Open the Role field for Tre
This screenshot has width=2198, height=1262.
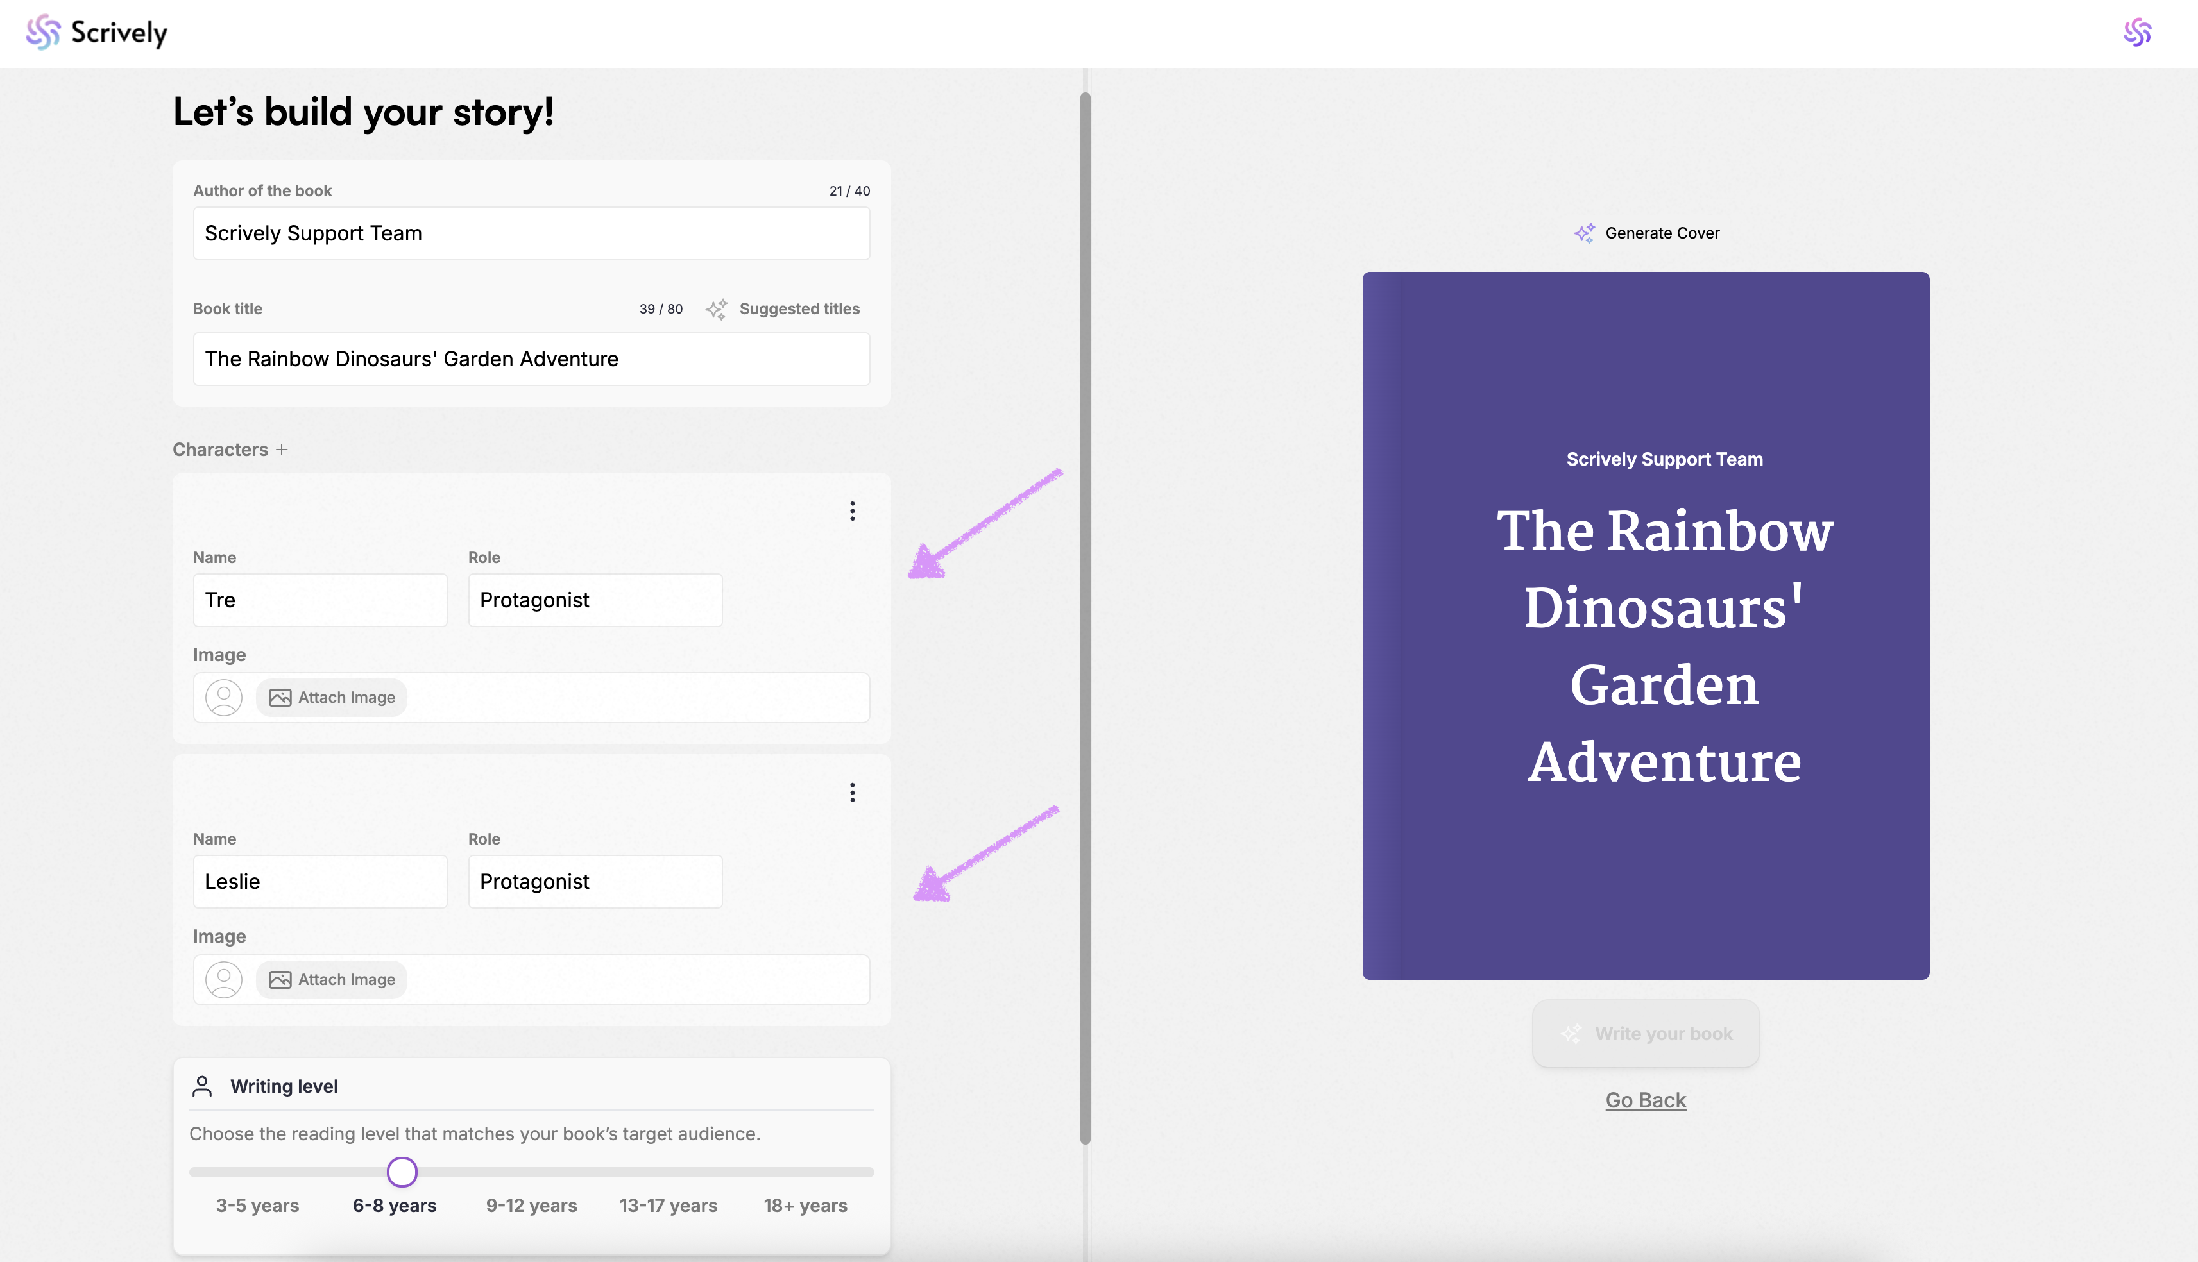point(595,600)
